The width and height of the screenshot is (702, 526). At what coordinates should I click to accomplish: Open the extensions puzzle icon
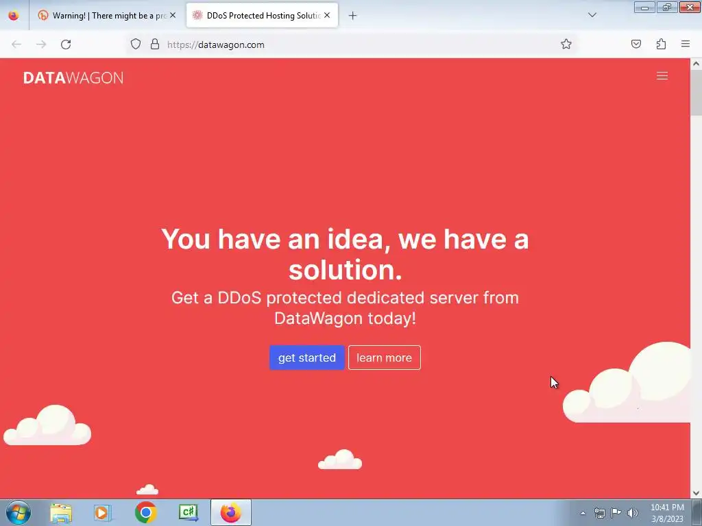pyautogui.click(x=662, y=45)
